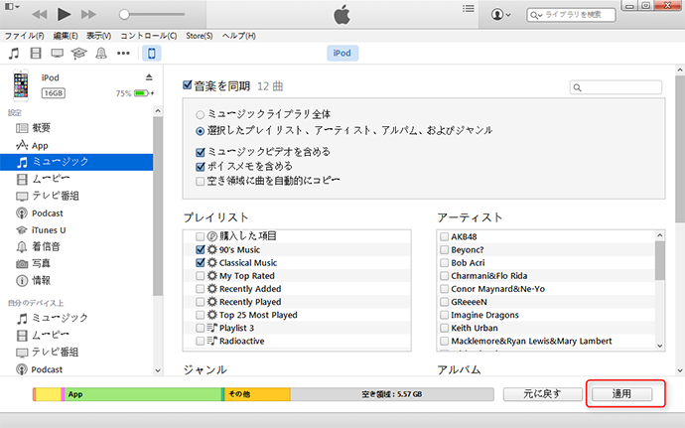Toggle ミュージックビデオを含める checkbox
The height and width of the screenshot is (428, 685).
tap(201, 152)
